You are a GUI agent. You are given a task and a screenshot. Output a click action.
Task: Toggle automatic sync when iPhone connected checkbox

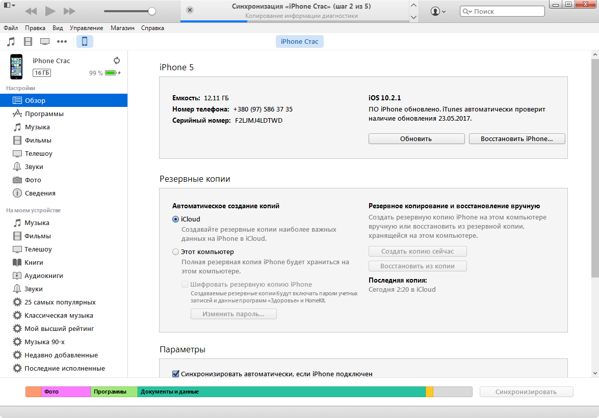coord(176,374)
